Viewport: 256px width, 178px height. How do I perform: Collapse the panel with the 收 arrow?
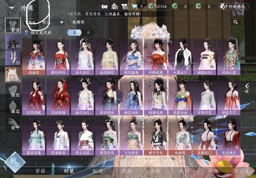point(247,88)
